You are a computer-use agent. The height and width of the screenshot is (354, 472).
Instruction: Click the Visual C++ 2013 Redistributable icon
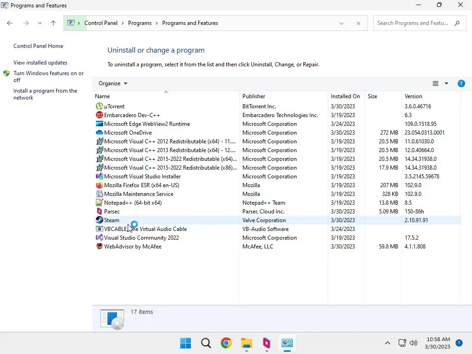pos(100,150)
